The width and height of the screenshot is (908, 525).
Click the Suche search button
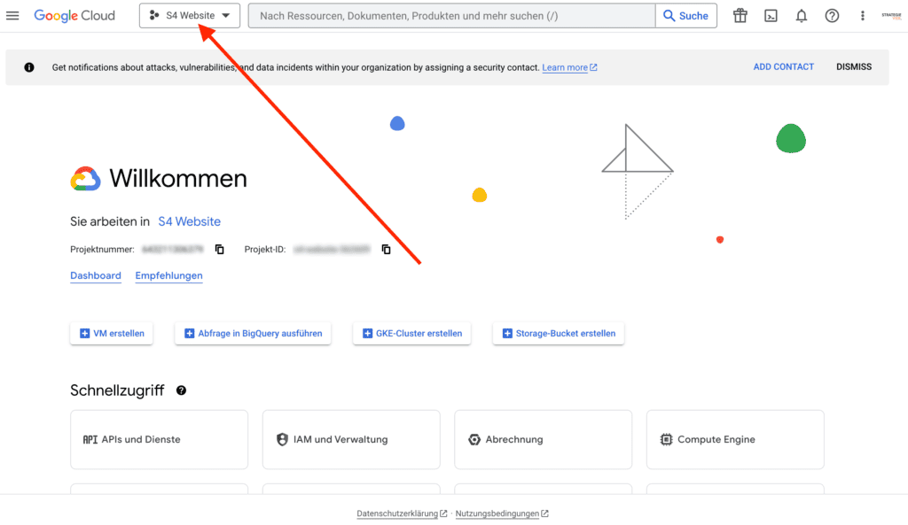(x=686, y=16)
